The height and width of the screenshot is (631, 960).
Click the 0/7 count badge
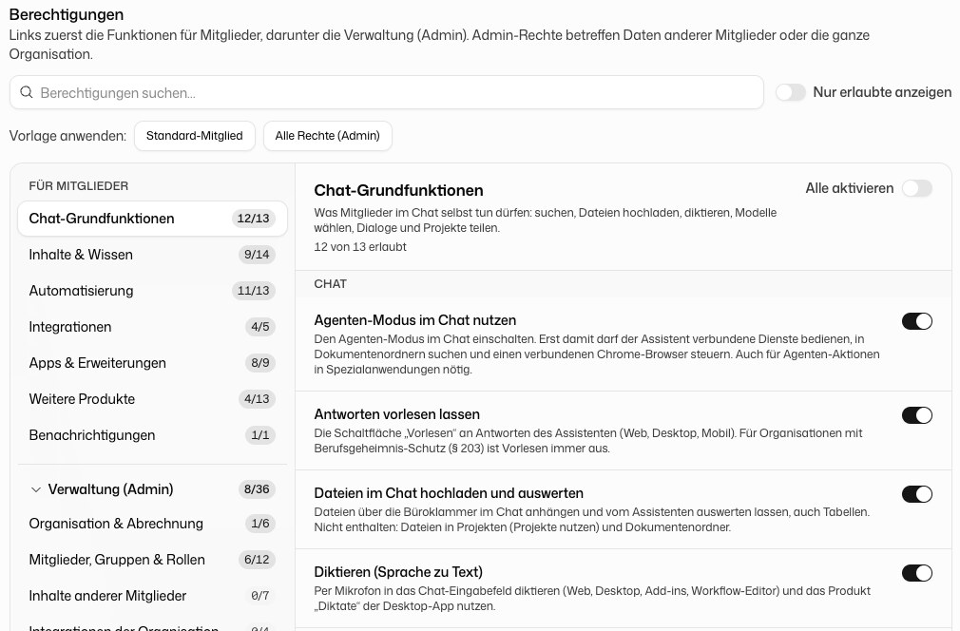[260, 596]
